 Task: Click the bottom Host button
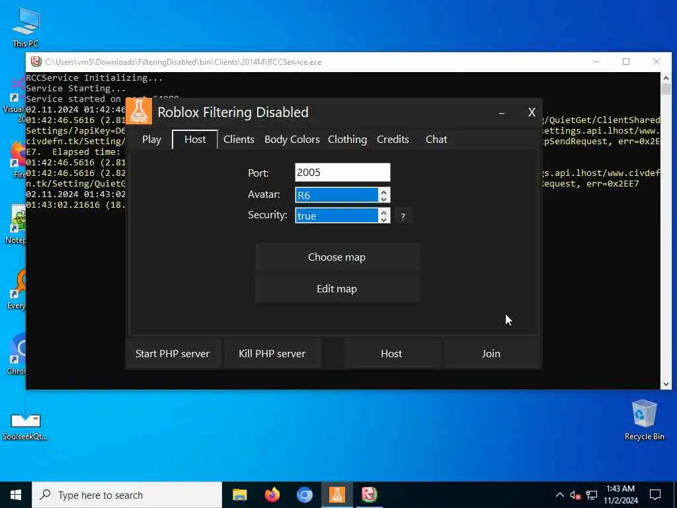[x=391, y=353]
